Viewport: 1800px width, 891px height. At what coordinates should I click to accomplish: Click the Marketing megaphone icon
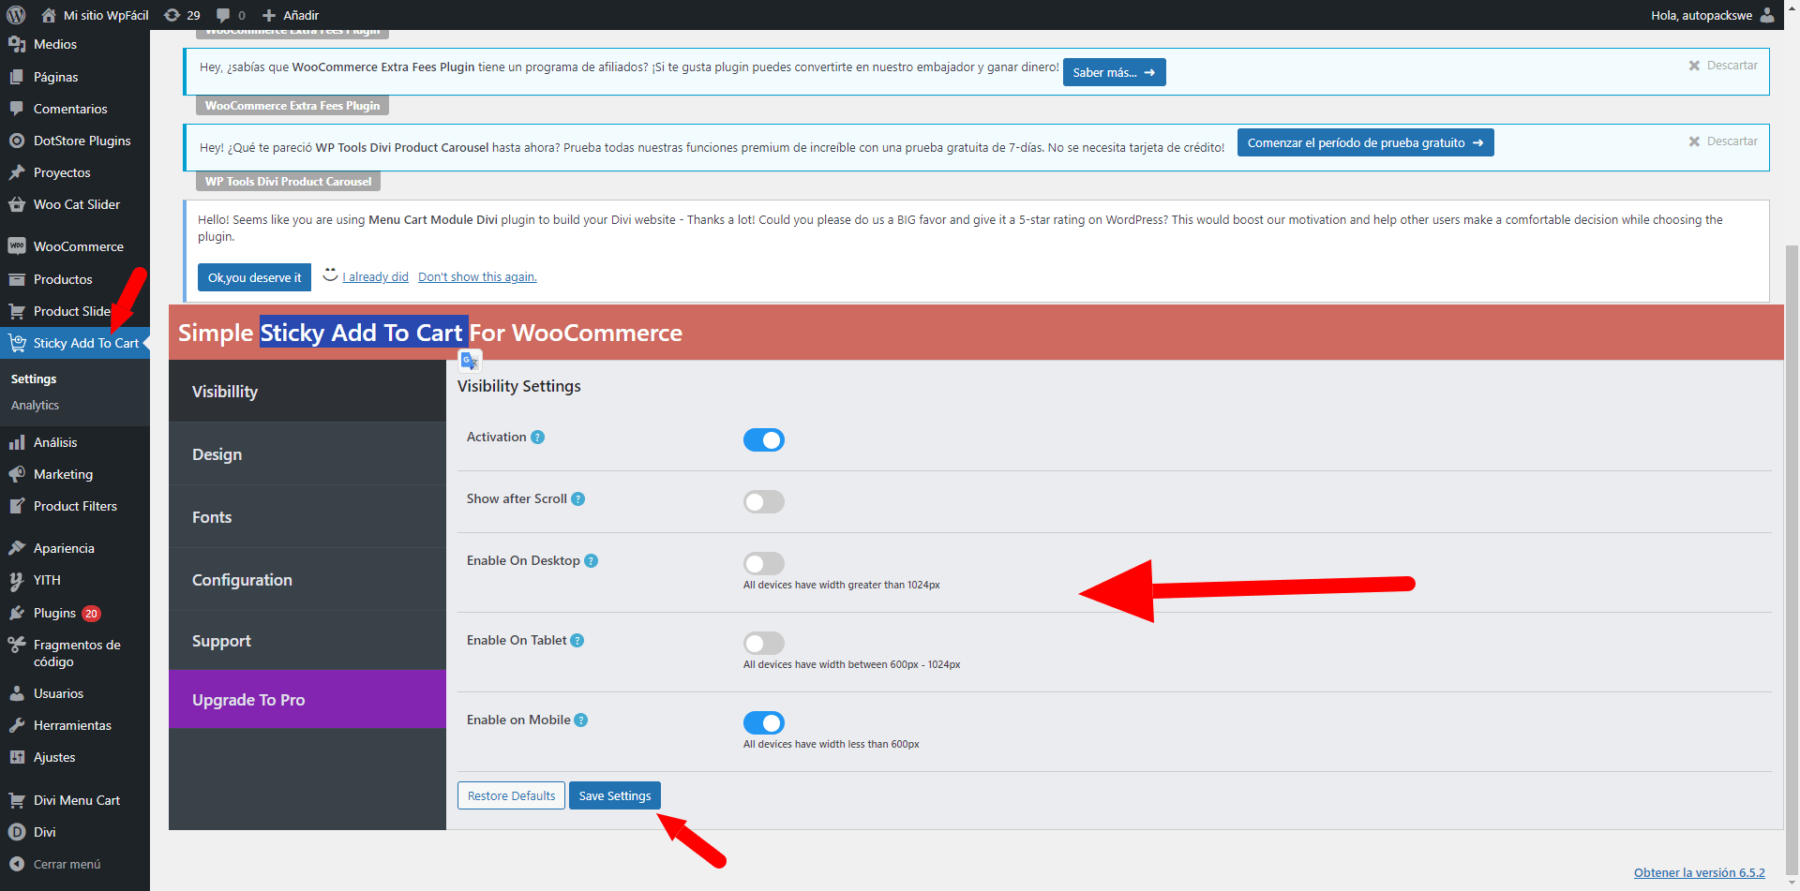tap(17, 474)
